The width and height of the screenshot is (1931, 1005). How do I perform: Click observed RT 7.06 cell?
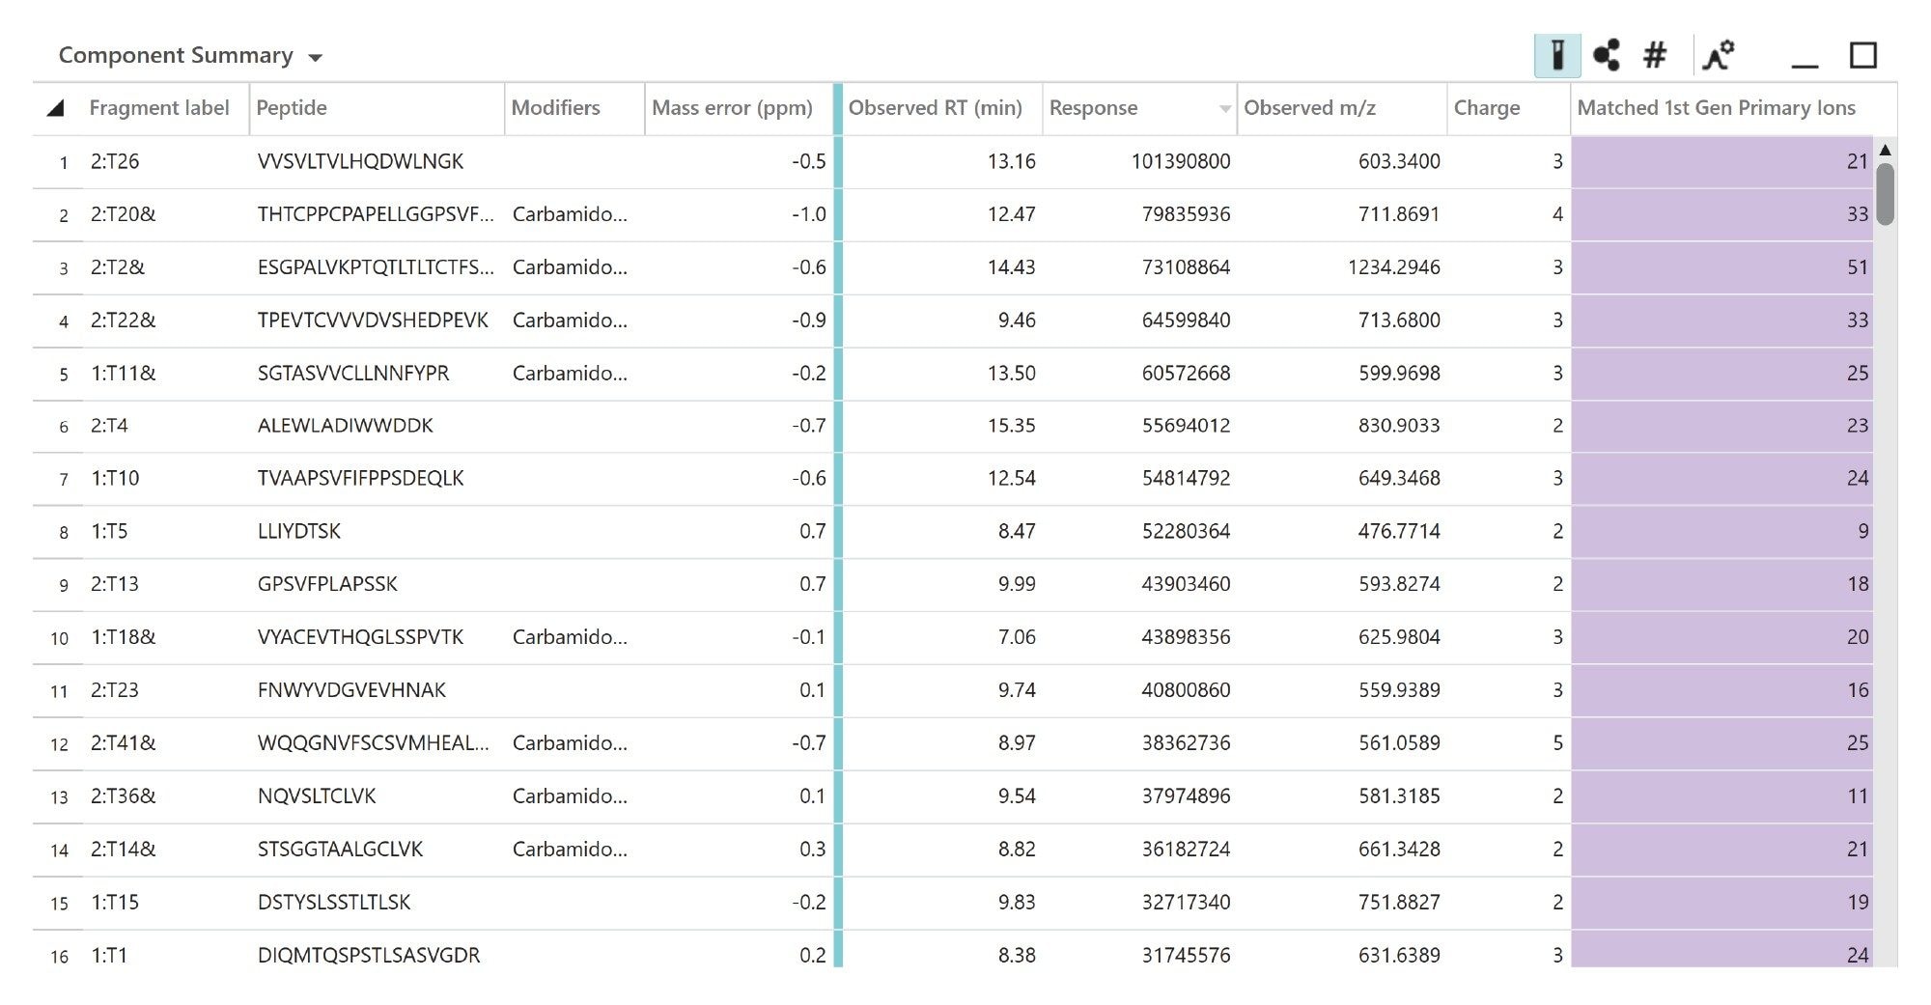click(x=1017, y=638)
